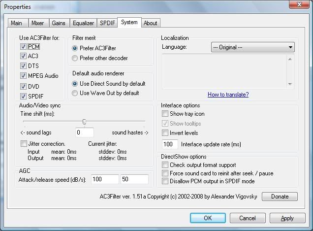Click the Donate button

[280, 197]
